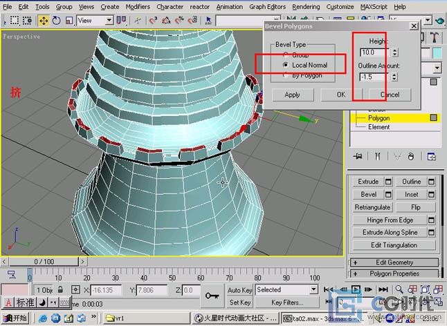Viewport: 447px width, 326px height.
Task: Click Configure Modifier Sets icon
Action: coord(431,156)
